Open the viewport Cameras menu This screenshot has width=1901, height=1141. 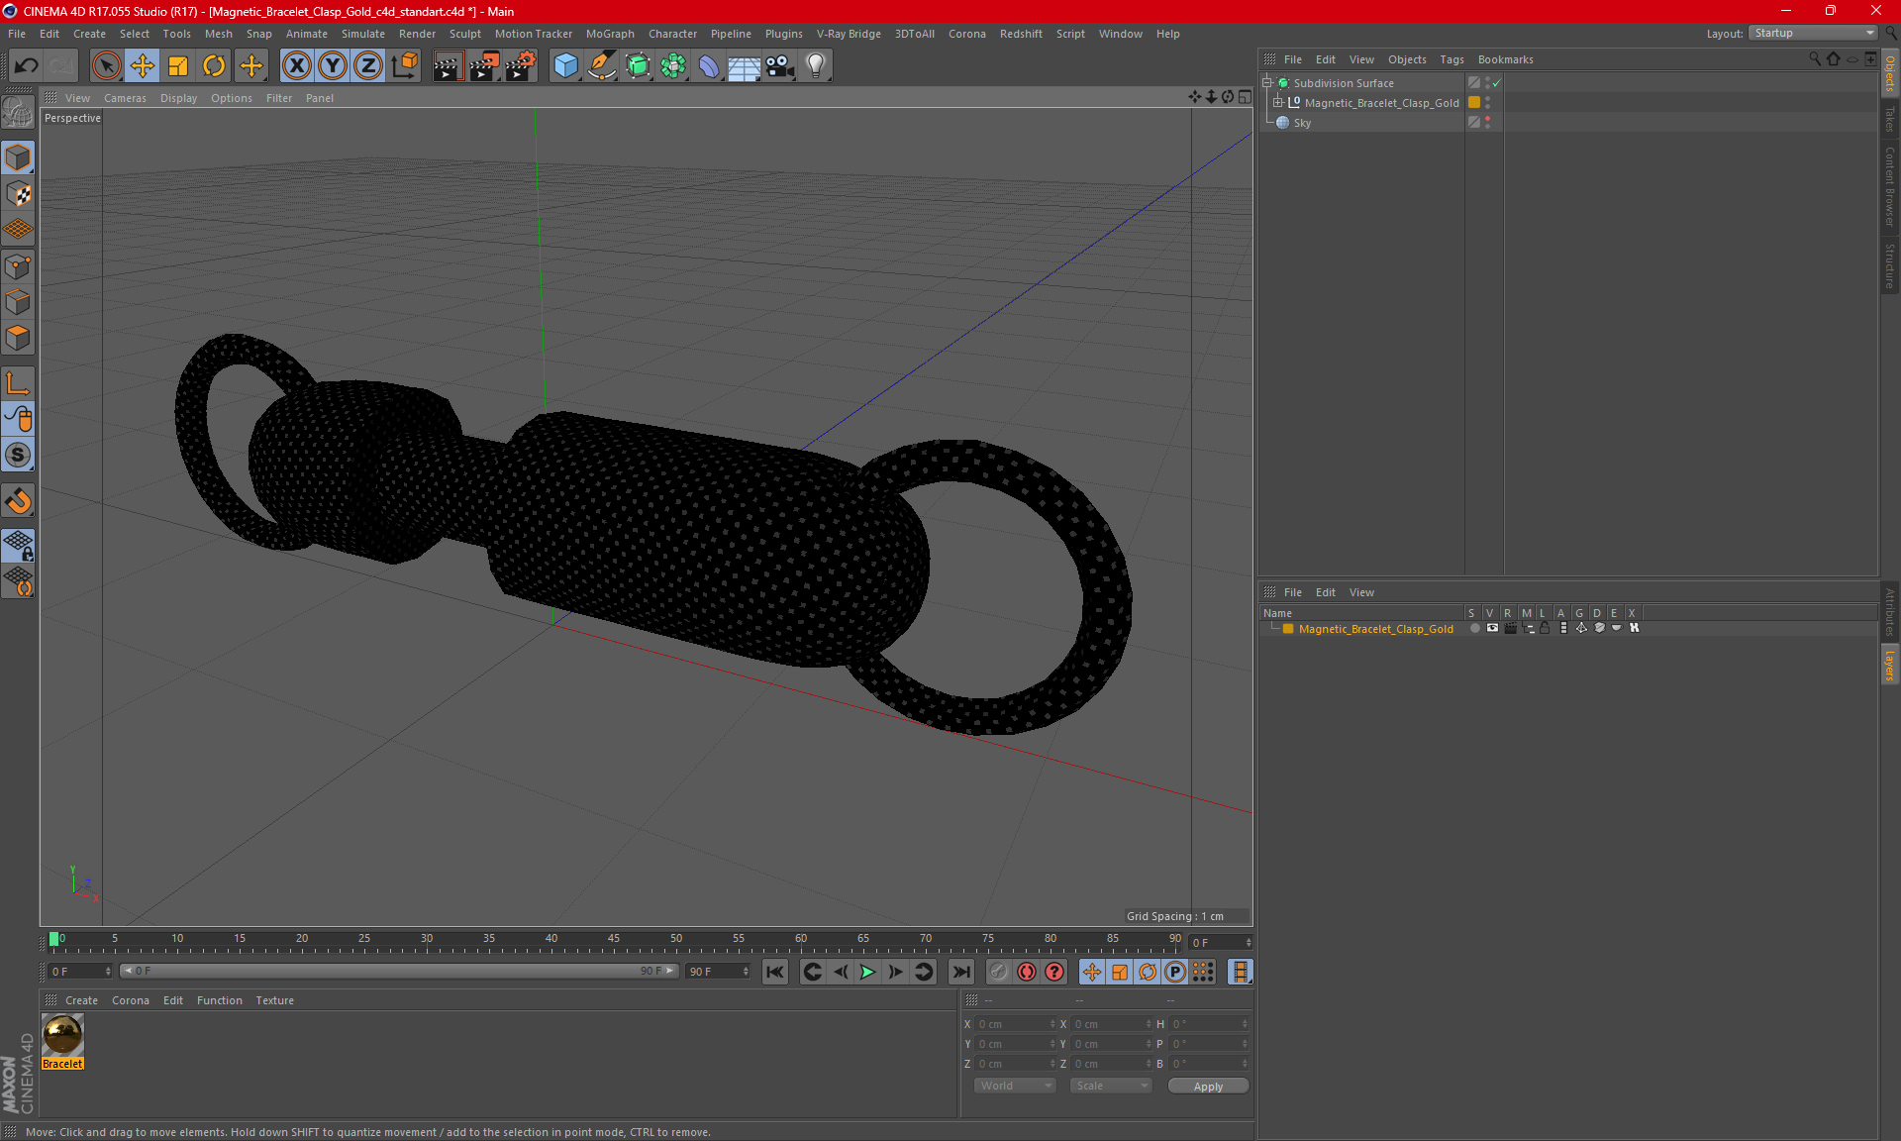[125, 98]
